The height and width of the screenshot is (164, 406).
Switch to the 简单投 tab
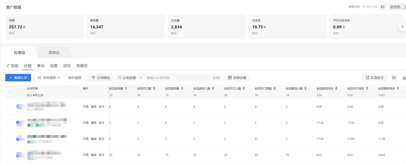click(x=54, y=53)
